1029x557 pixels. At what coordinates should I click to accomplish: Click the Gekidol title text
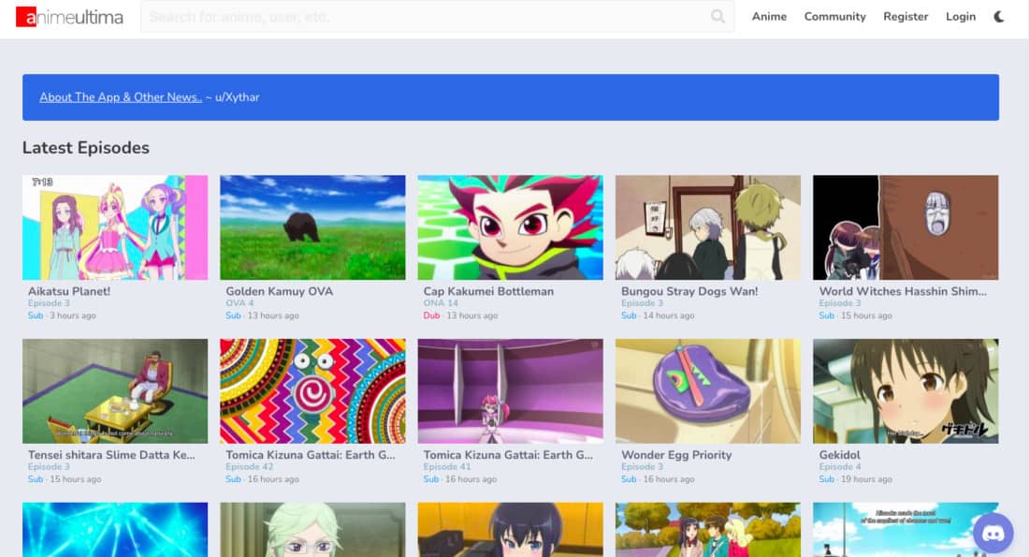(x=839, y=455)
